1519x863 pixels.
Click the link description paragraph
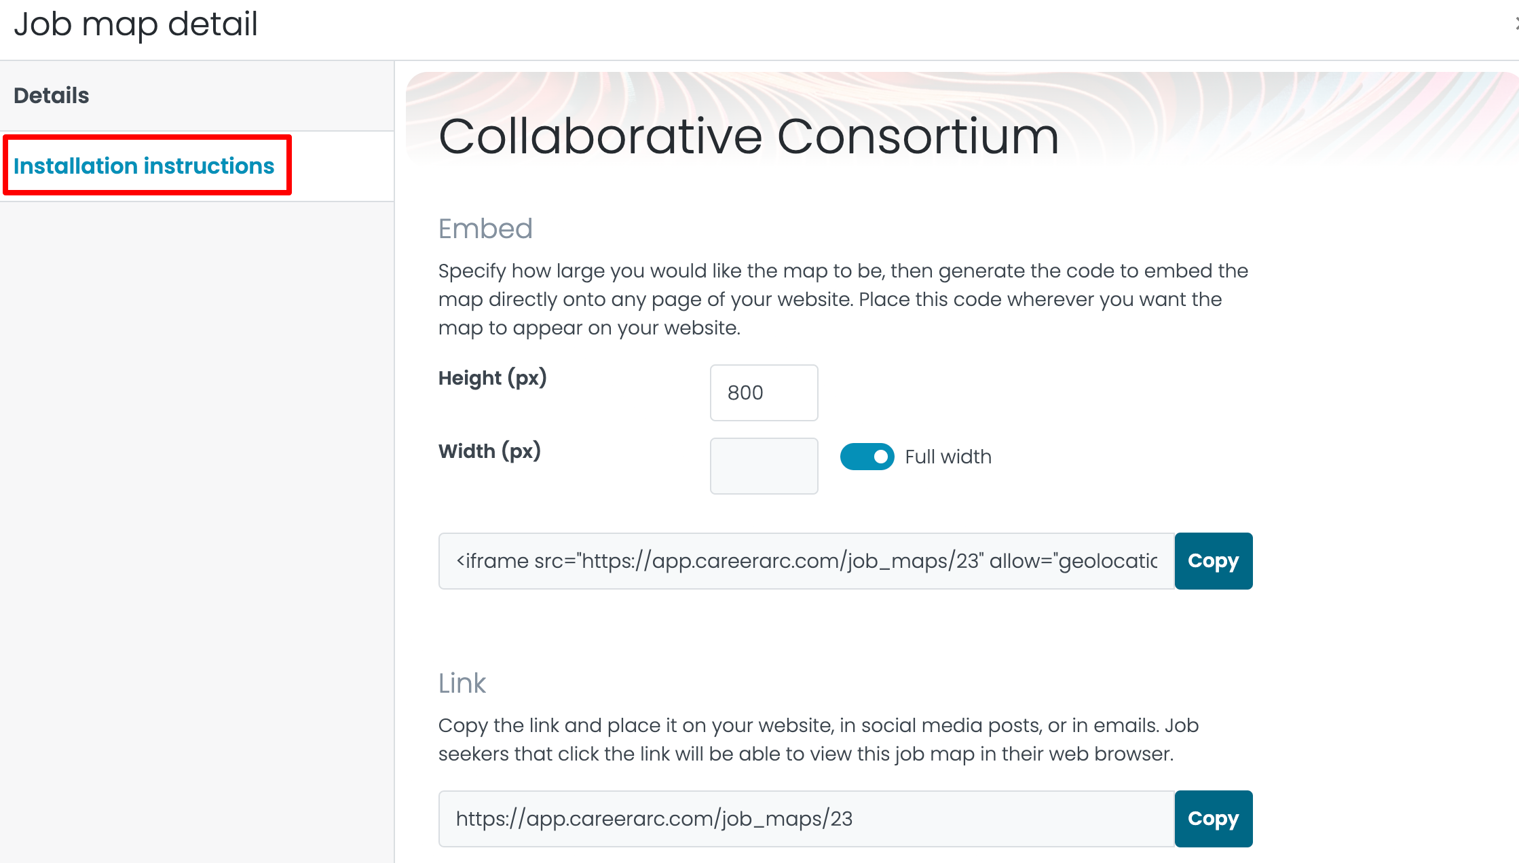coord(818,740)
